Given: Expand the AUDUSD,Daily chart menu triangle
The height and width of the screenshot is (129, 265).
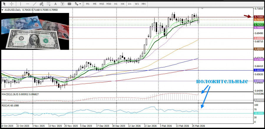Looking at the screenshot, I should [2, 10].
